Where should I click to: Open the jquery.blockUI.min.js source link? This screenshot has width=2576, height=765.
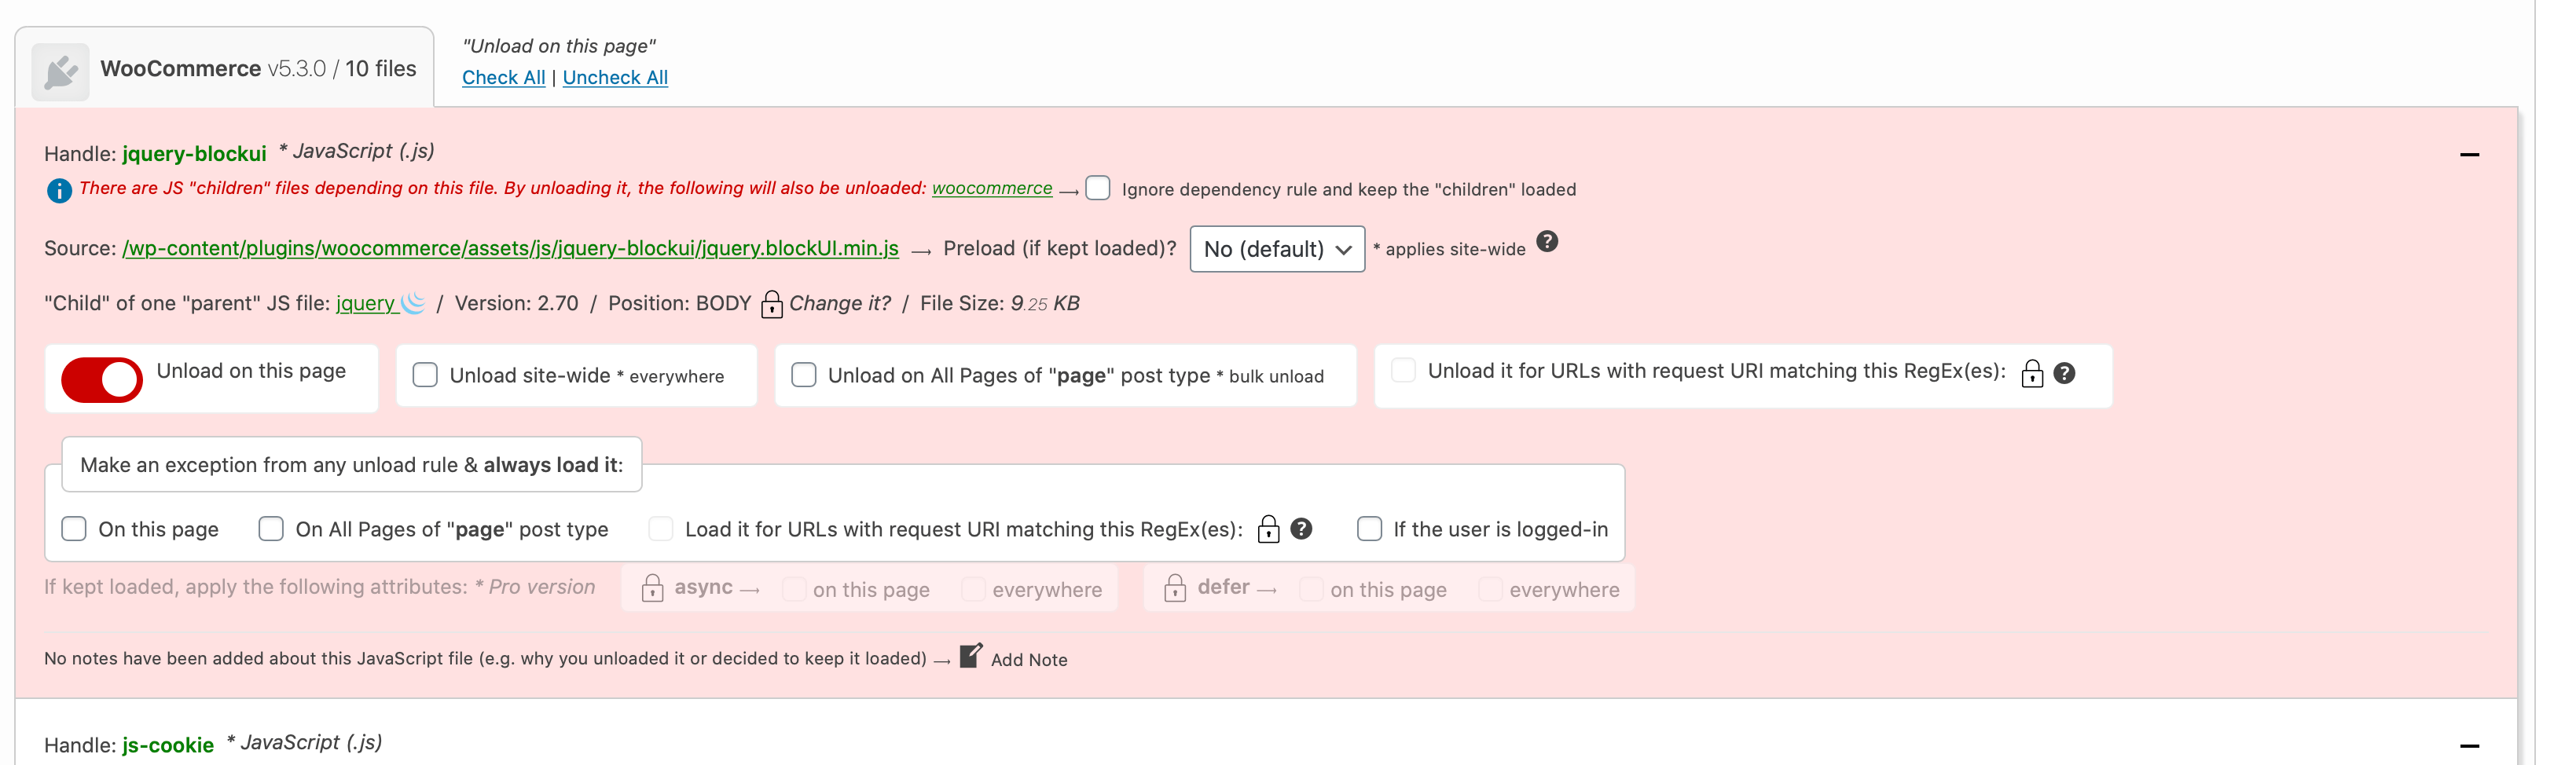(x=510, y=248)
